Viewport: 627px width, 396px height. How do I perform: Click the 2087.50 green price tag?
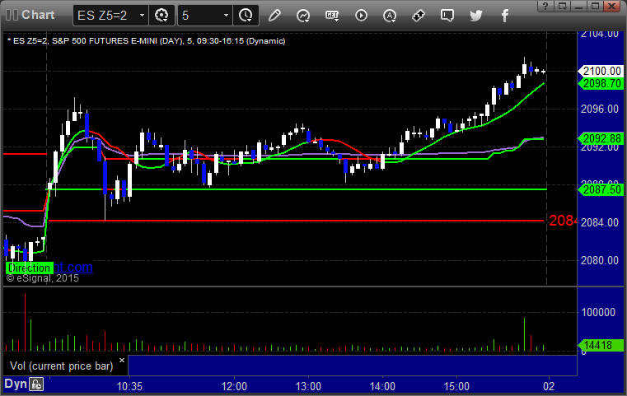tap(601, 189)
